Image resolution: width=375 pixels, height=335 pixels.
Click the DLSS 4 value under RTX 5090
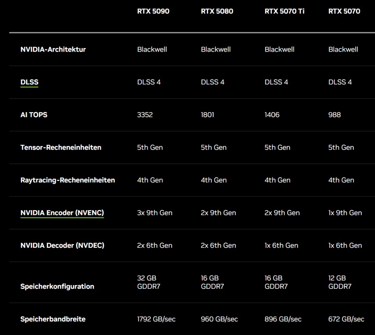[x=149, y=82]
